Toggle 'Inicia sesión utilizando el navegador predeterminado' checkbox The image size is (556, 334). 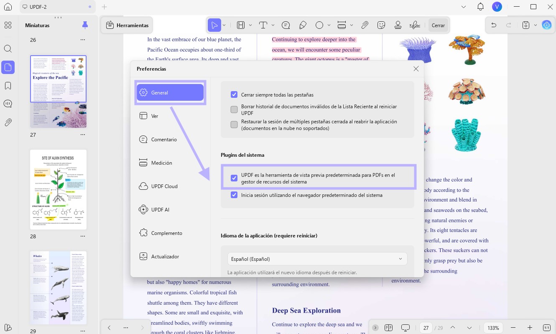(234, 195)
